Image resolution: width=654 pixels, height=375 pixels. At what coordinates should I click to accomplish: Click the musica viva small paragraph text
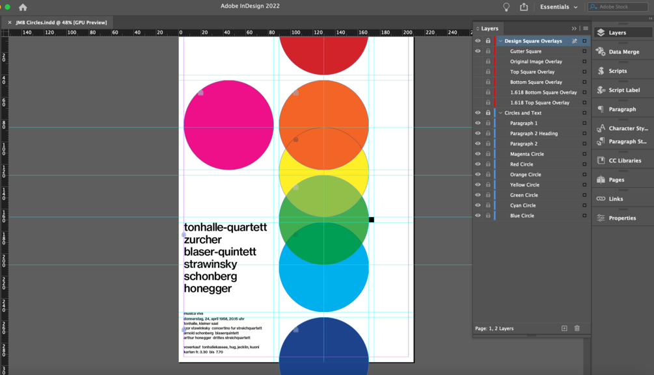pos(193,313)
